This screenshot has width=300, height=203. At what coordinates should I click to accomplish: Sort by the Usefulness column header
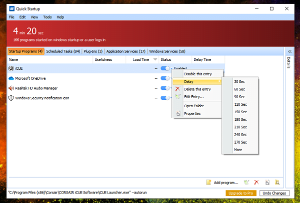point(109,59)
